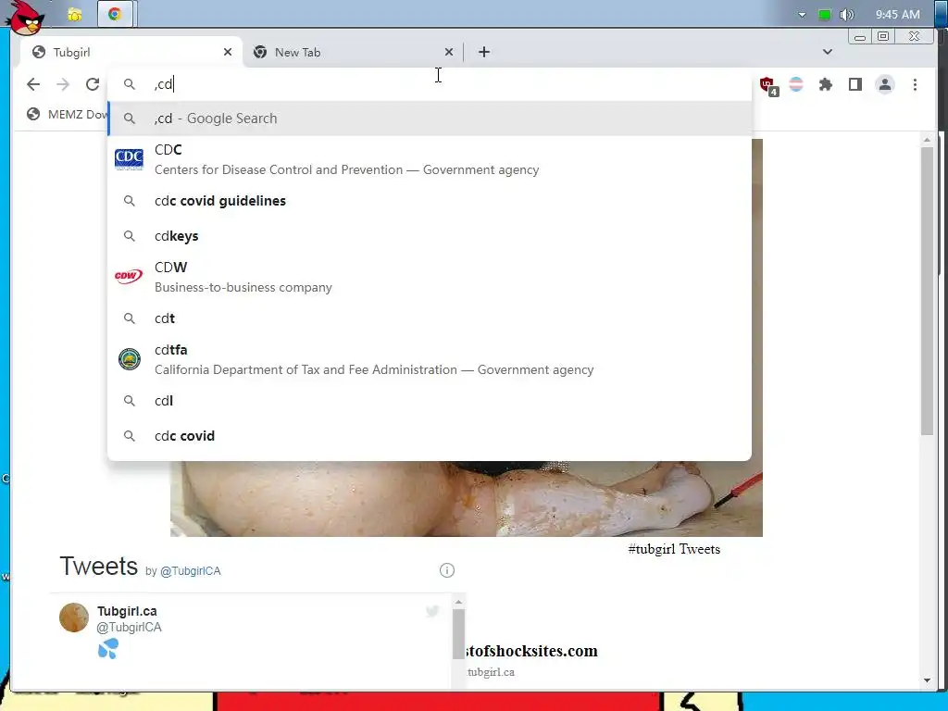Expand the system tray hidden icons arrow
The height and width of the screenshot is (711, 948).
coord(803,15)
